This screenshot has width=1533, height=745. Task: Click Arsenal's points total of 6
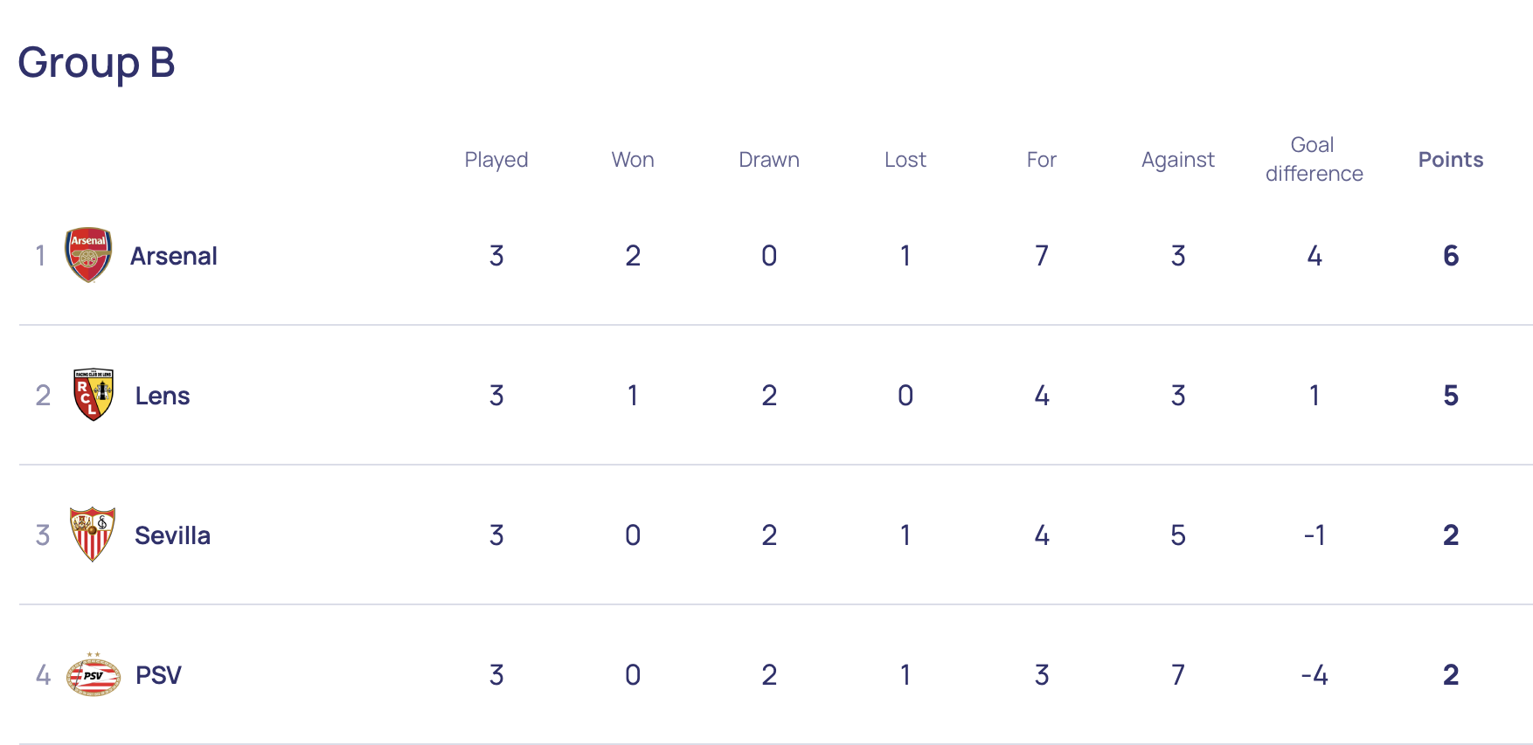click(1451, 256)
